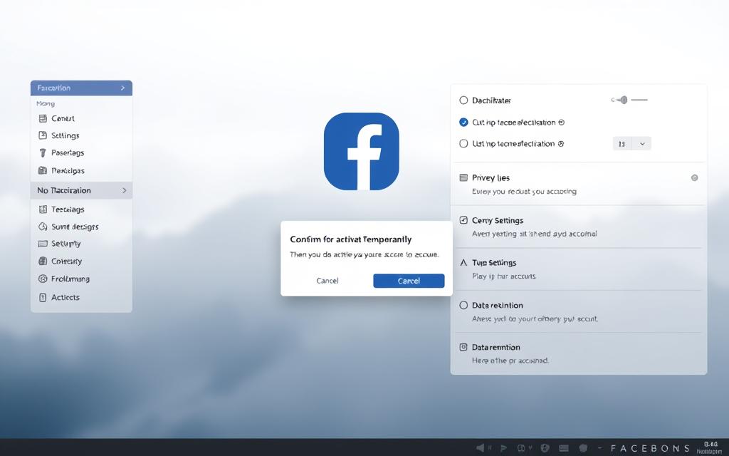Click the flag icon in the taskbar
The height and width of the screenshot is (456, 729).
click(503, 448)
